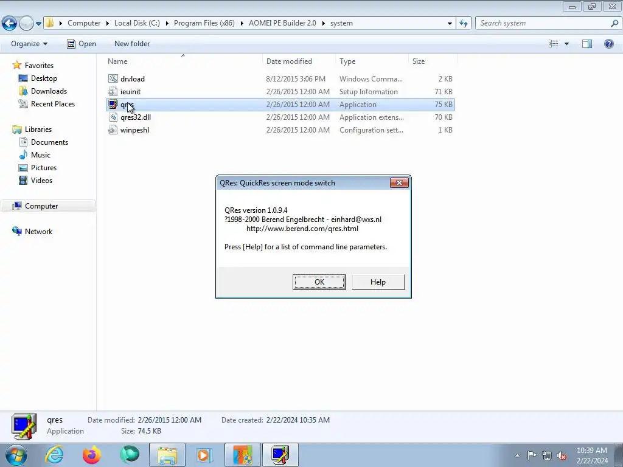
Task: Expand the address bar history dropdown
Action: [x=450, y=24]
